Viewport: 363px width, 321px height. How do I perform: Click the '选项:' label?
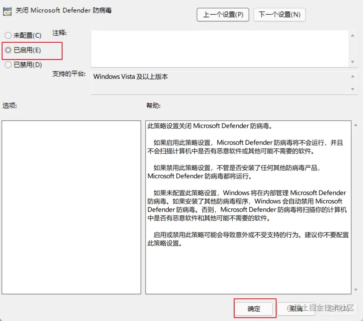tap(10, 106)
